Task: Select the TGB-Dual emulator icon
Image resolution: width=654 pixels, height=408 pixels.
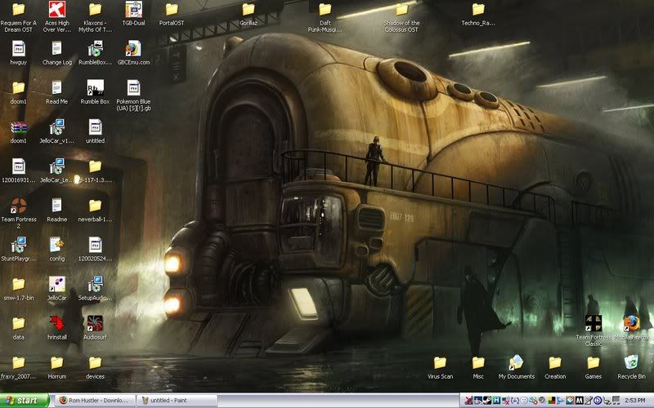Action: [133, 10]
